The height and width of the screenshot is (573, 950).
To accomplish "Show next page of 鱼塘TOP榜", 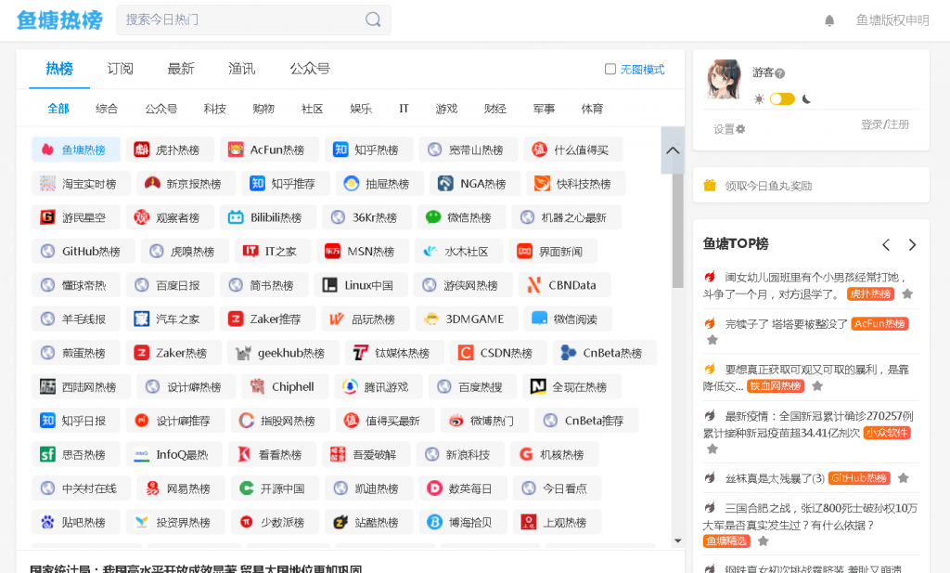I will coord(912,244).
